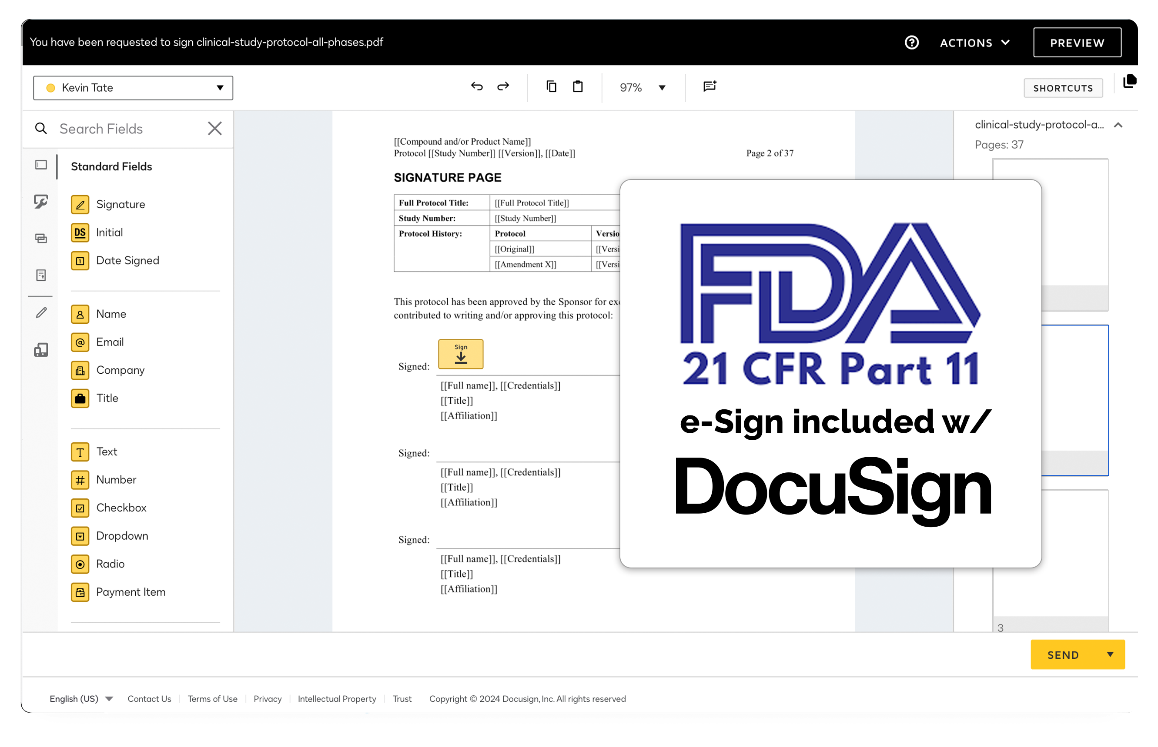Open page 3 thumbnail
Screen dimensions: 1158x747
[x=1050, y=561]
